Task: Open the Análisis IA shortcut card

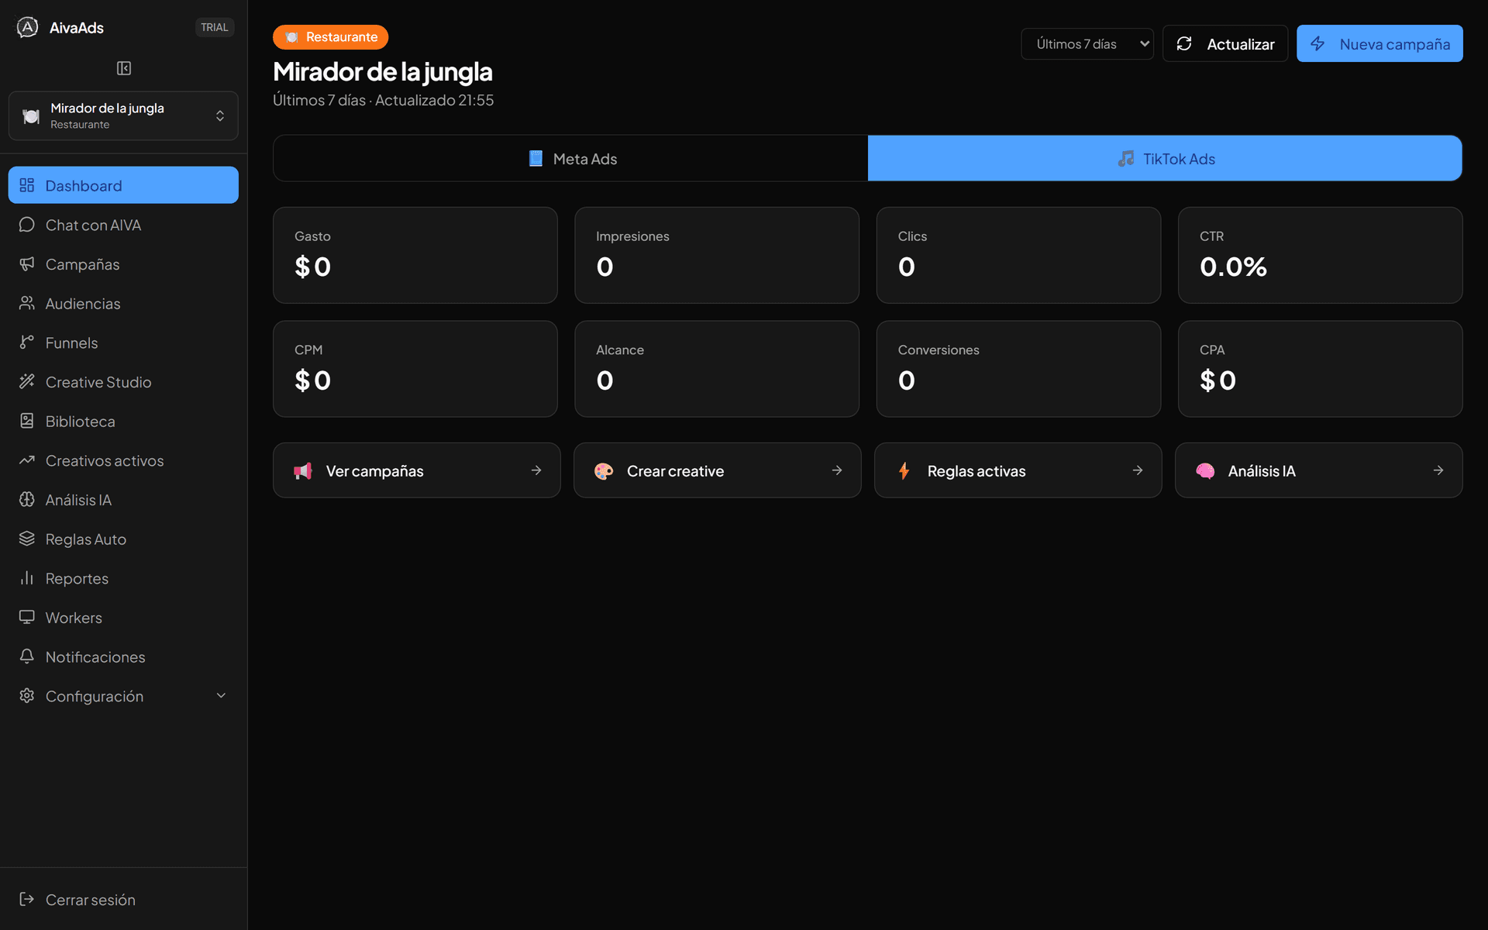Action: (x=1318, y=470)
